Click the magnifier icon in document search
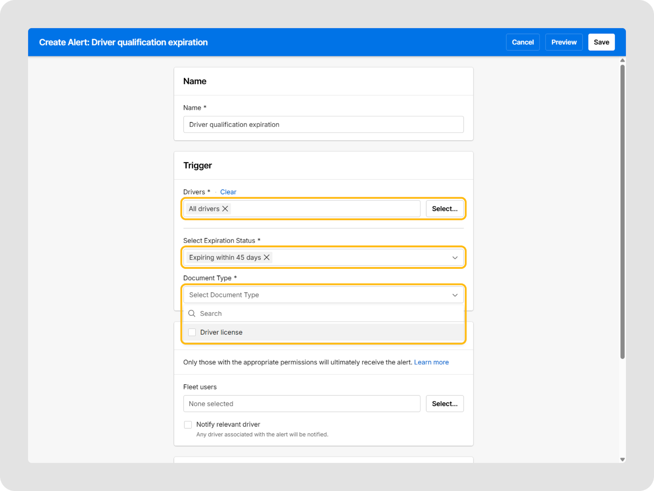 pos(192,313)
